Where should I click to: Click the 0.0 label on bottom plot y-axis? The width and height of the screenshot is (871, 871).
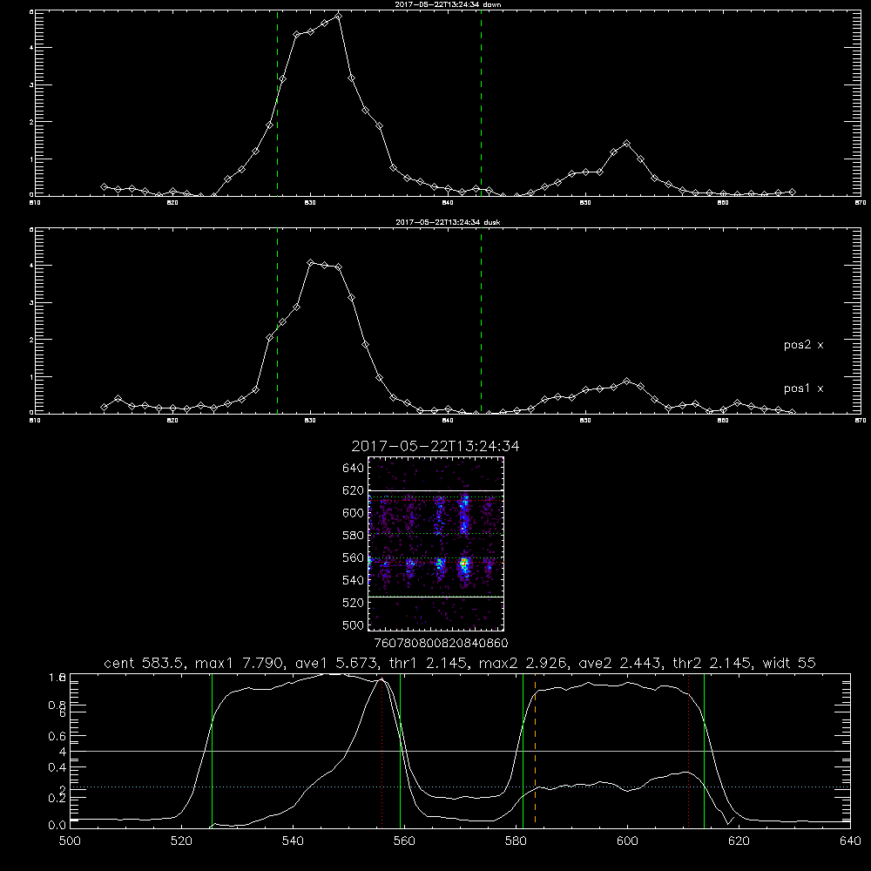57,826
